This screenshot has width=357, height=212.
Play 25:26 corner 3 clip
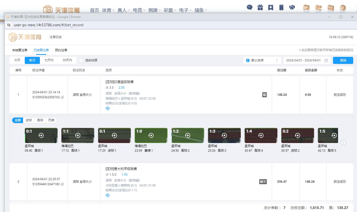(224, 135)
